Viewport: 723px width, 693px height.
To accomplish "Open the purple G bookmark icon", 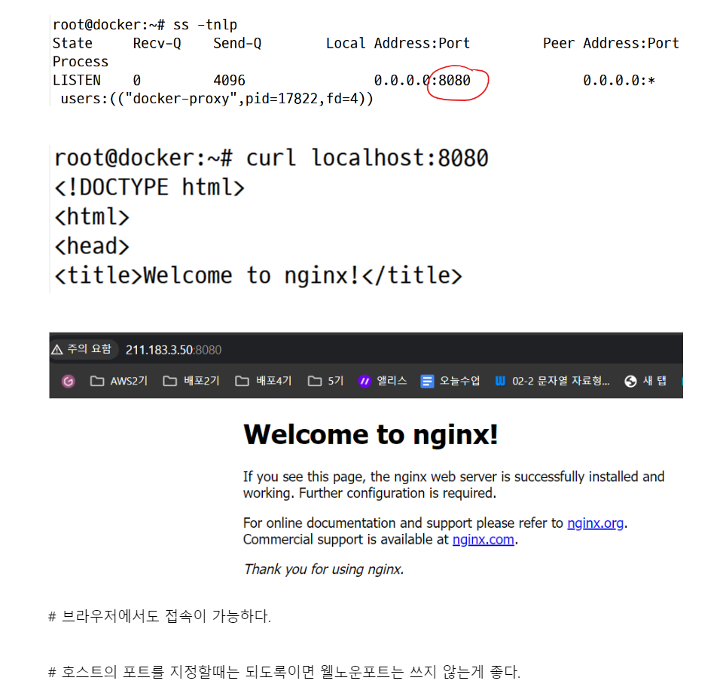I will (x=69, y=381).
